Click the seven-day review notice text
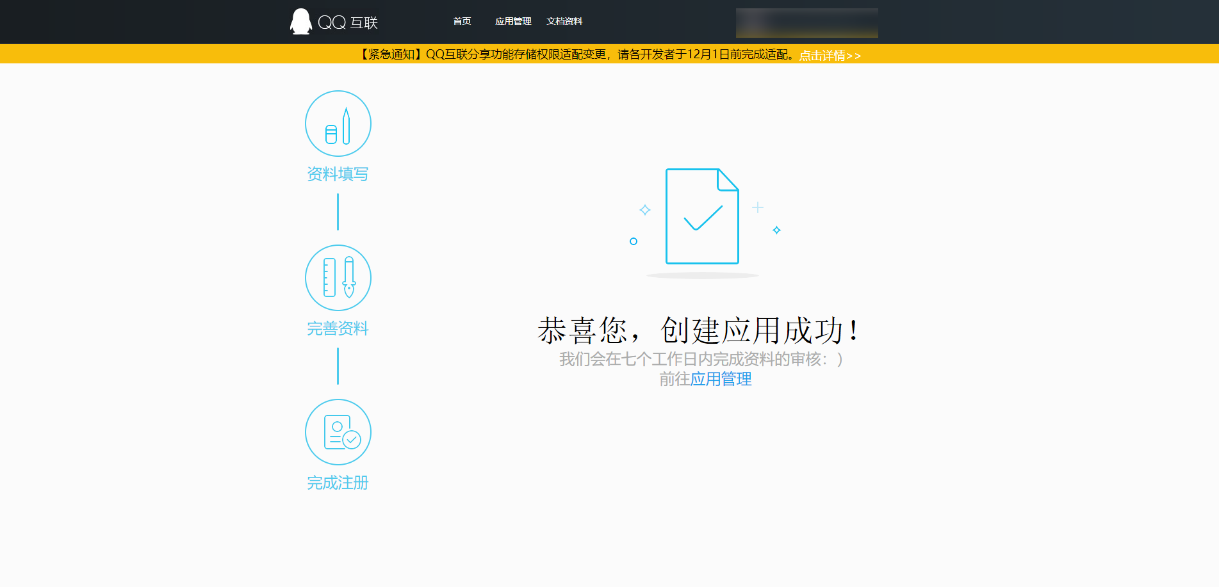1219x587 pixels. (x=701, y=360)
